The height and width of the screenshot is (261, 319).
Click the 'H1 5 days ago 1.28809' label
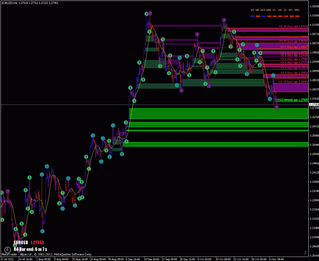tap(294, 72)
